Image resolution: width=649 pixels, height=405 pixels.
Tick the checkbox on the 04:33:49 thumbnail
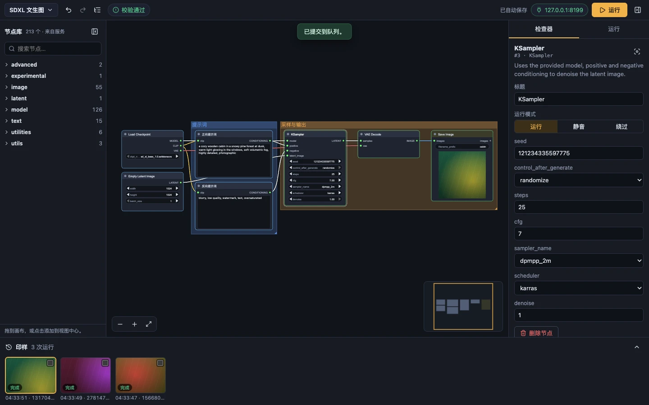105,363
